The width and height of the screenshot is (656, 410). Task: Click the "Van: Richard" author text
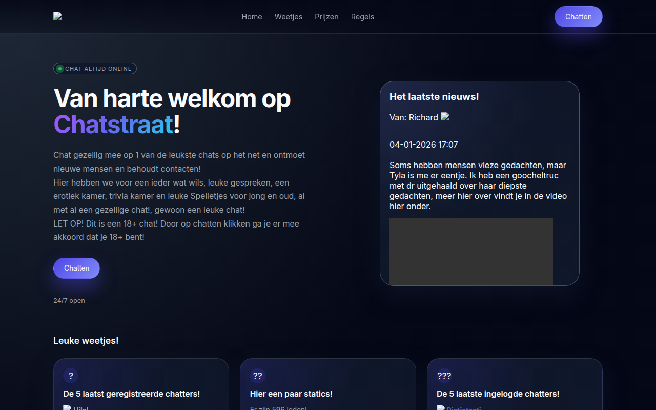click(x=414, y=117)
